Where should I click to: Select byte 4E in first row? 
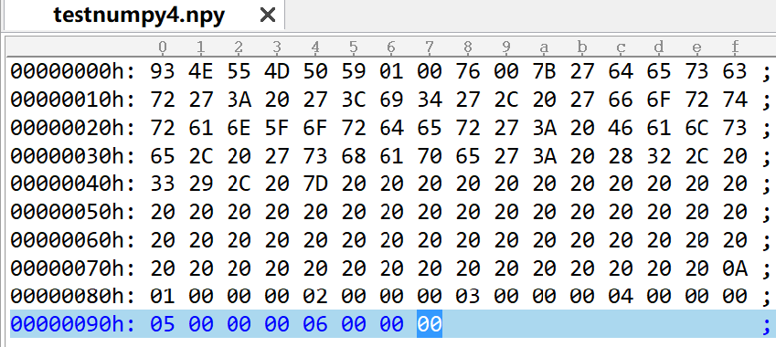point(201,71)
